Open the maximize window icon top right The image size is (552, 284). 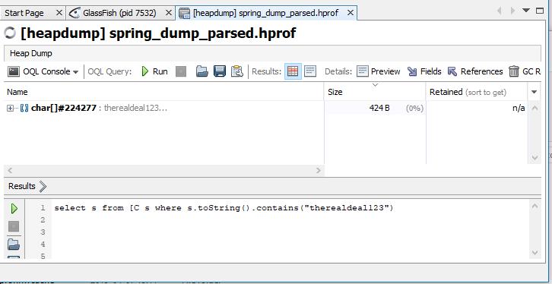(539, 11)
